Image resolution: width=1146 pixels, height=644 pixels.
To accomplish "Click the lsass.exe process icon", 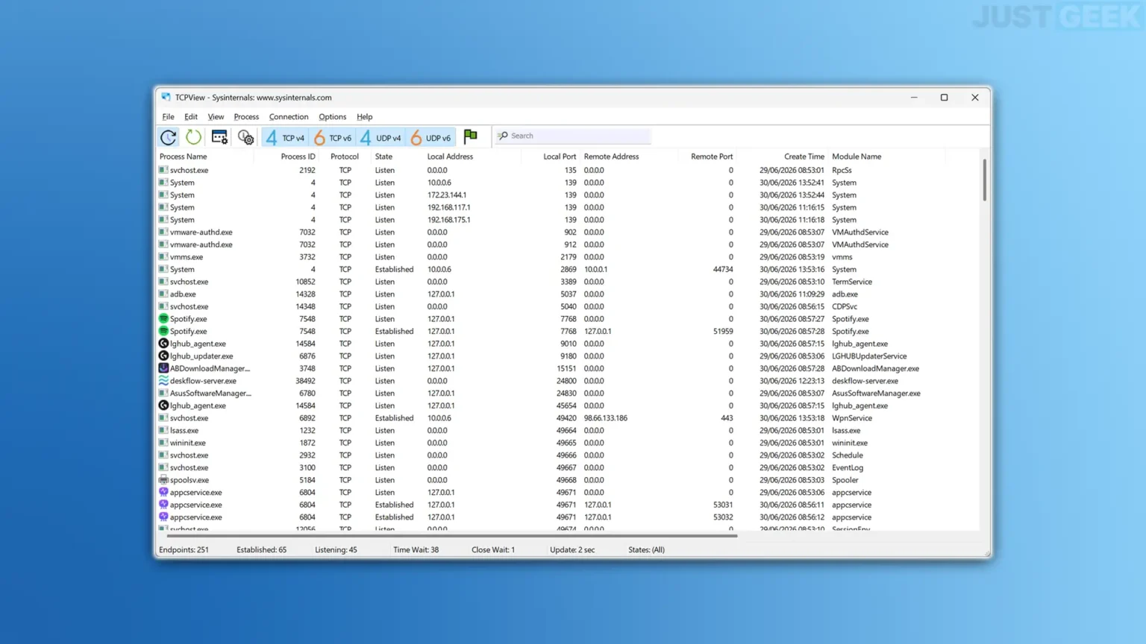I will pyautogui.click(x=163, y=430).
